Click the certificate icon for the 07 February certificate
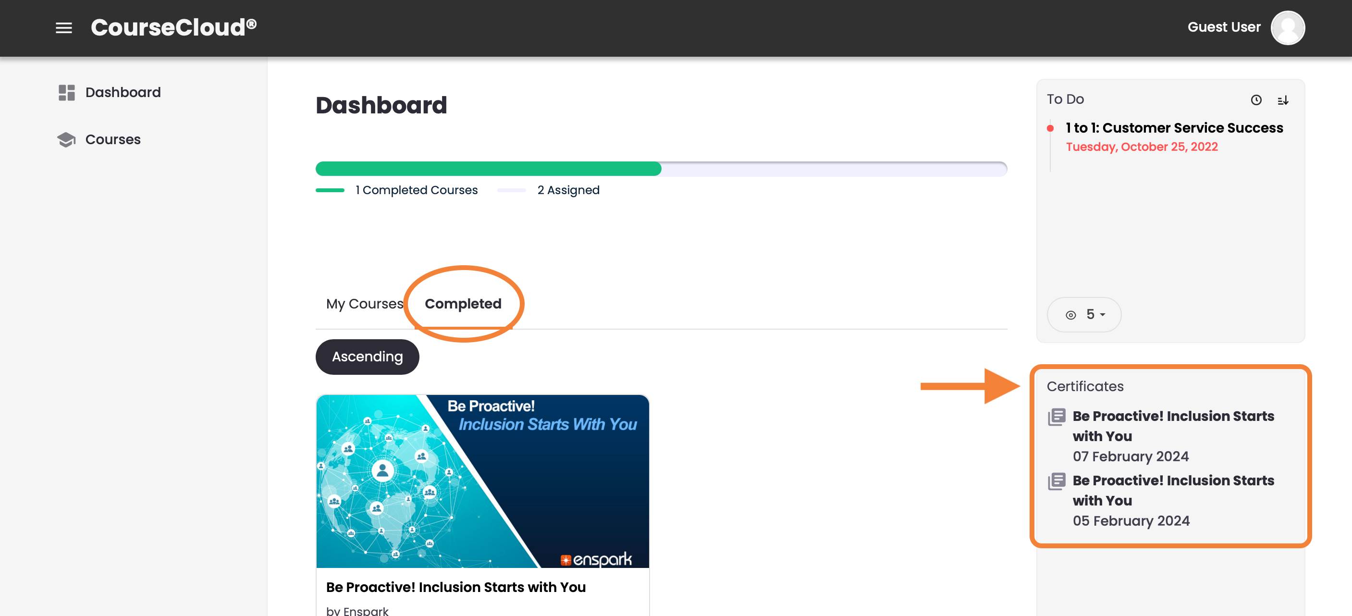1352x616 pixels. pyautogui.click(x=1056, y=417)
